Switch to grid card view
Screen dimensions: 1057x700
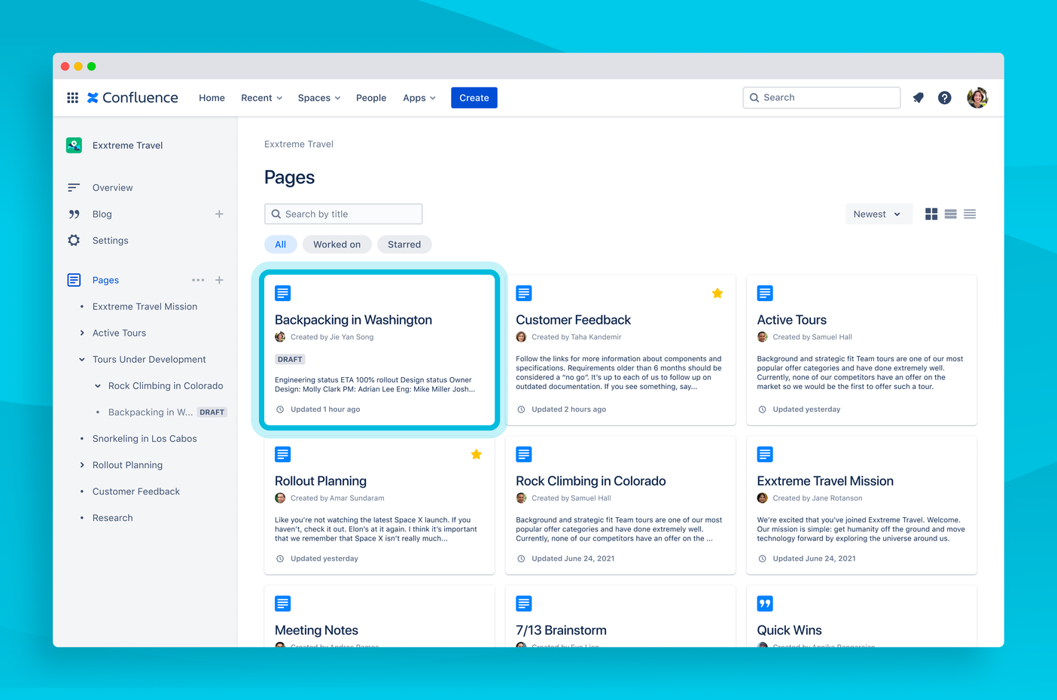click(x=931, y=215)
